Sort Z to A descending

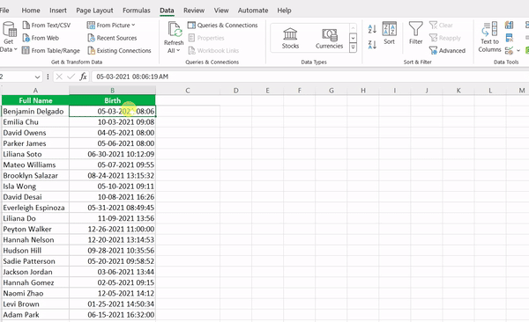372,45
